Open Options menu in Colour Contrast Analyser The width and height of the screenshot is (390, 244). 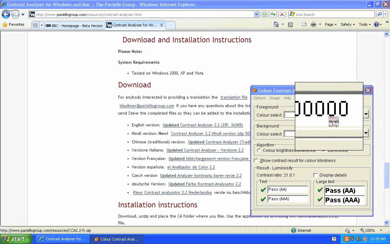click(x=259, y=98)
